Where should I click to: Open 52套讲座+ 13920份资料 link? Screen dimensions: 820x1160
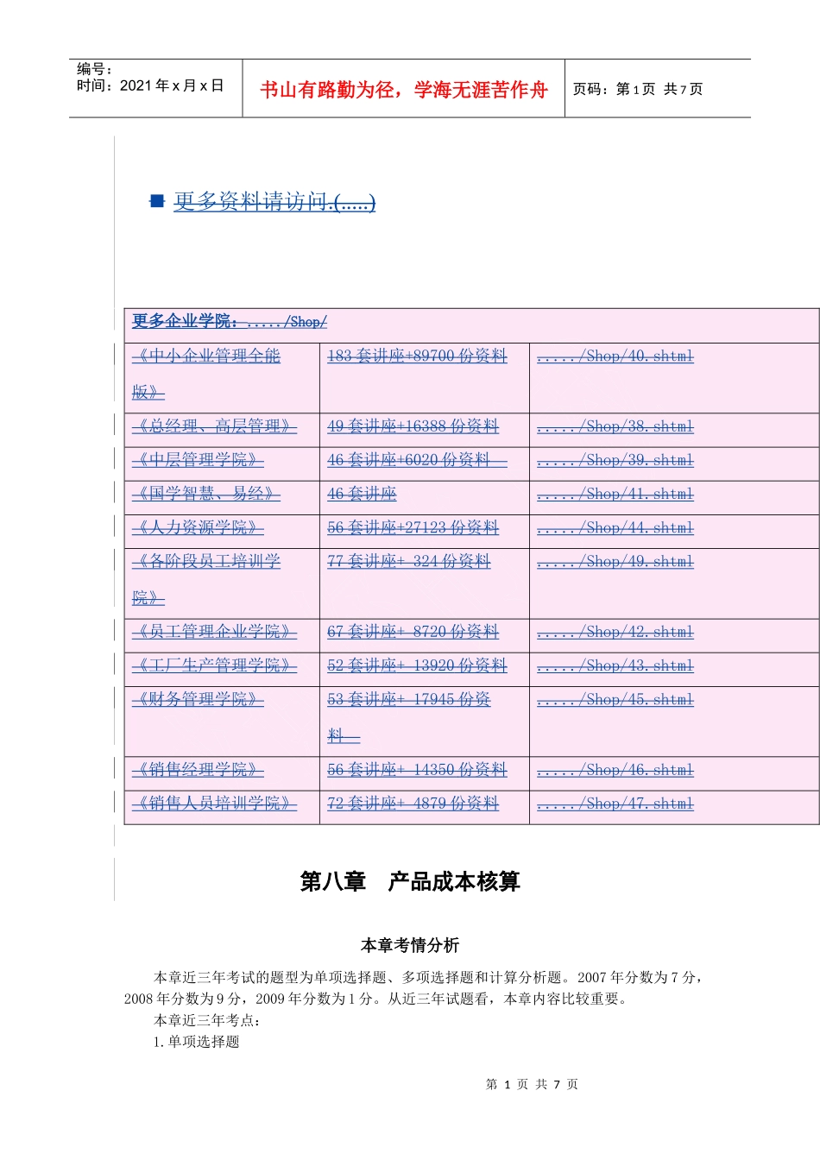[x=418, y=665]
